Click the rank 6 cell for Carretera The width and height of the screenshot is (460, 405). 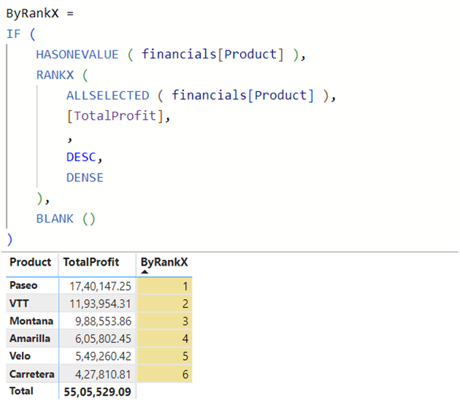[164, 374]
